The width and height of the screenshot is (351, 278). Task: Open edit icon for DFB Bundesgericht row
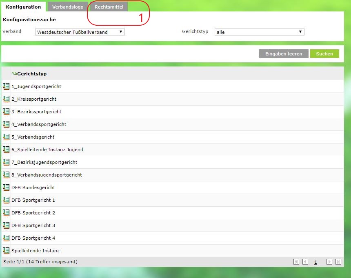point(6,188)
